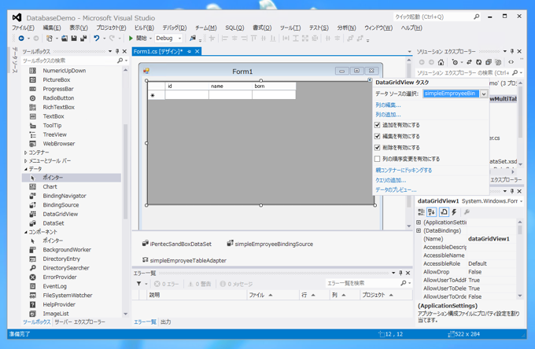This screenshot has height=349, width=535.
Task: Click the 列の編集... link
Action: point(388,105)
